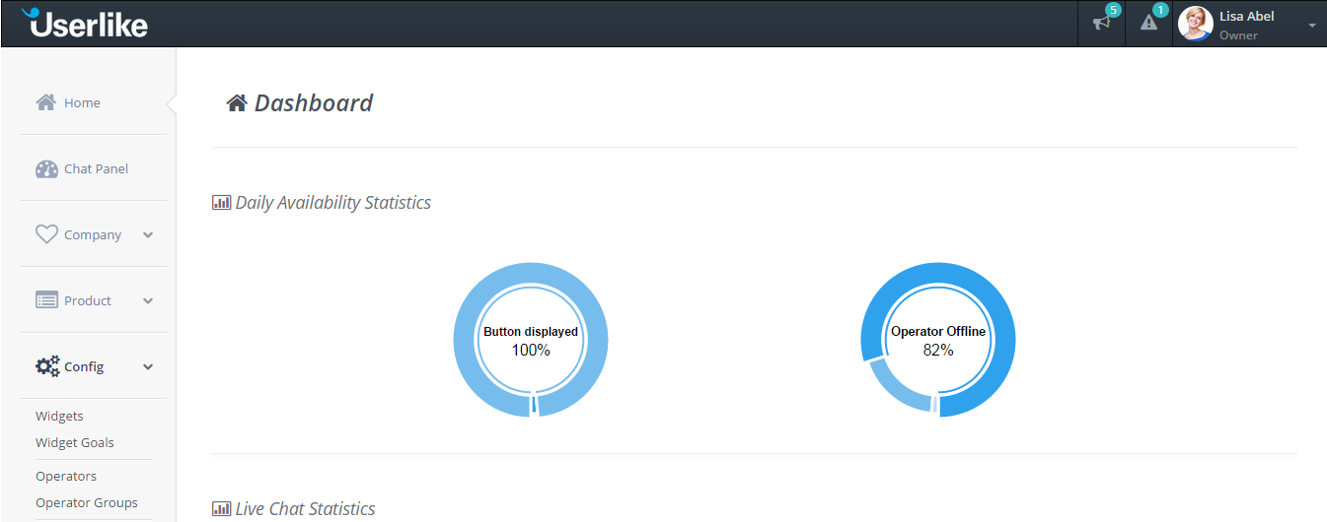The image size is (1327, 522).
Task: Click the Daily Availability Statistics heading
Action: pos(333,203)
